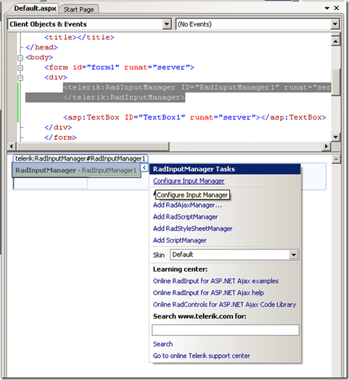Viewport: 349px width, 380px height.
Task: Open Online RadInput for ASP.NET Ajax examples
Action: point(215,281)
